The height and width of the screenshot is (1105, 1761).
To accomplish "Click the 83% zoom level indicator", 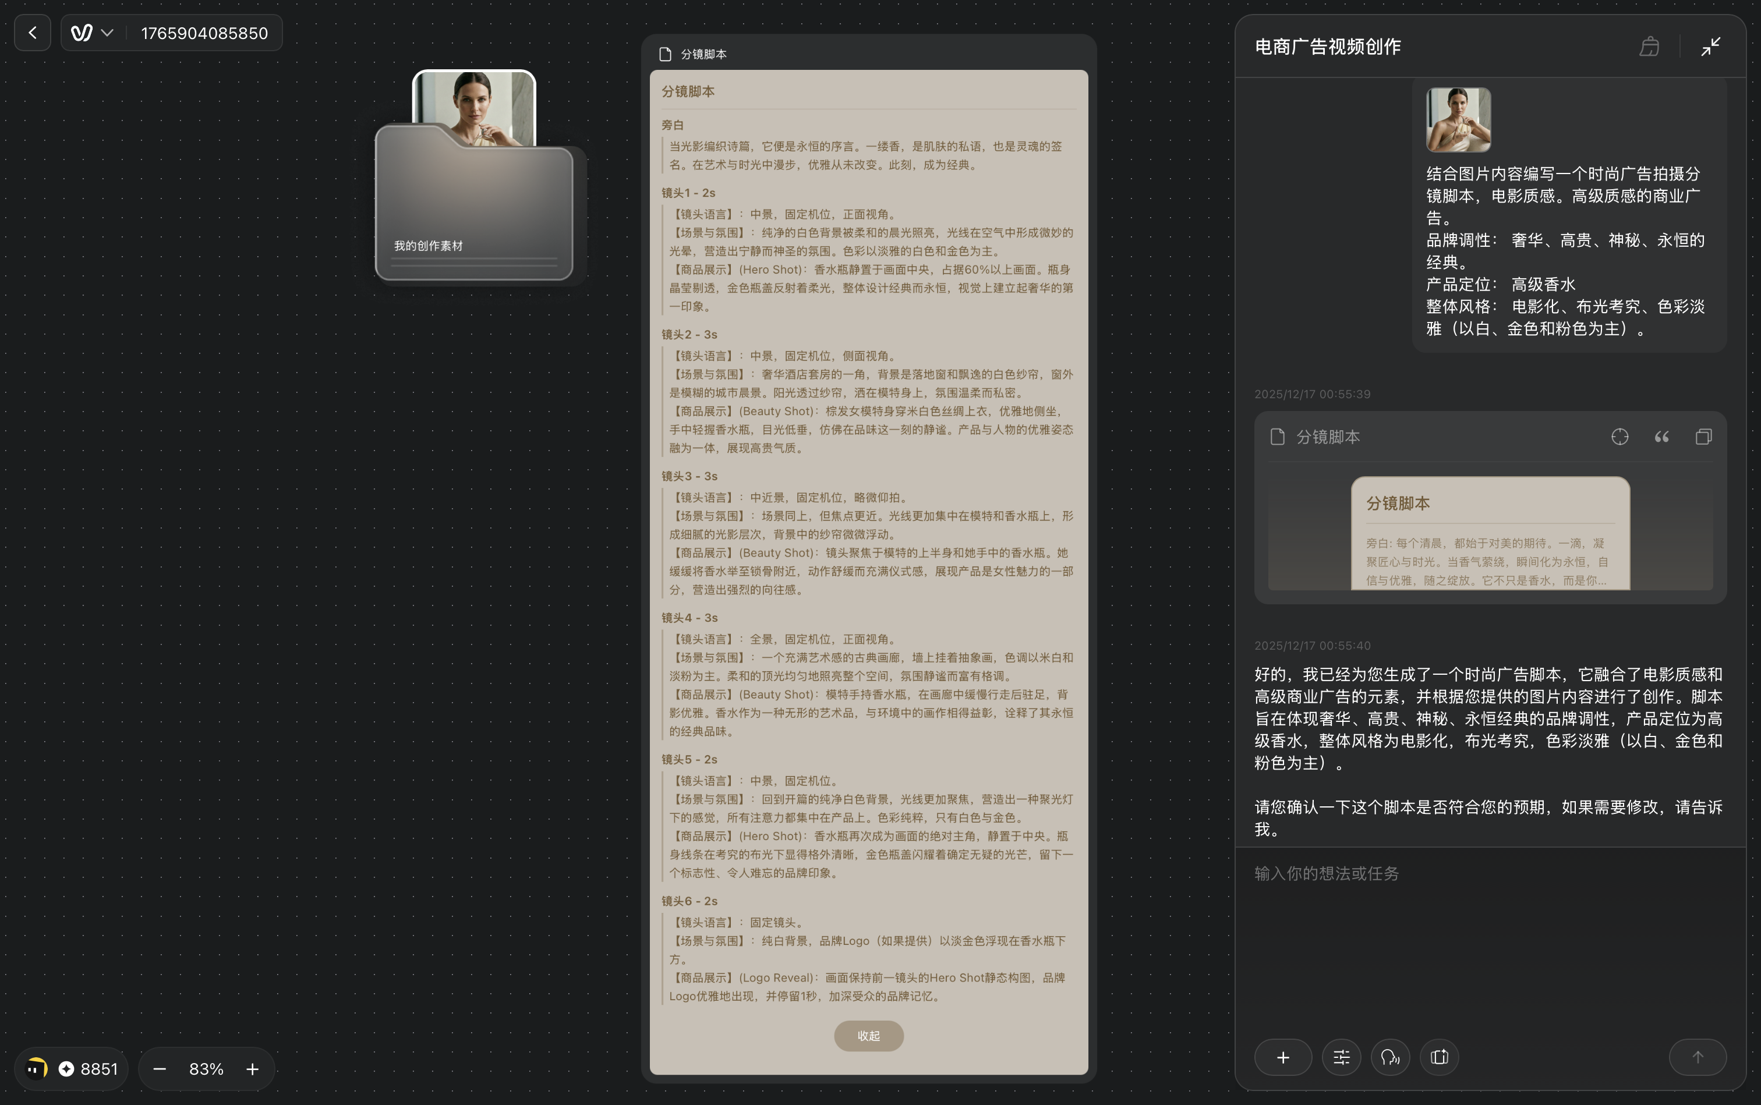I will click(x=206, y=1069).
